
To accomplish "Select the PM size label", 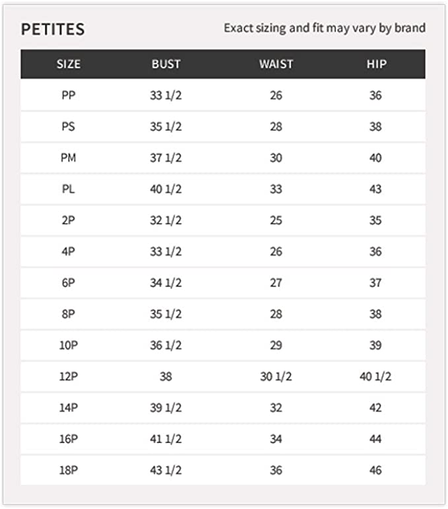I will tap(68, 158).
